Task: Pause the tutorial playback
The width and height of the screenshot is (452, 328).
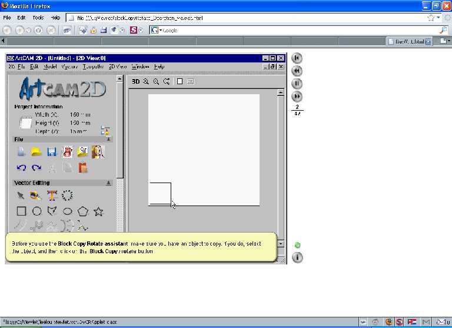Action: coord(297,84)
